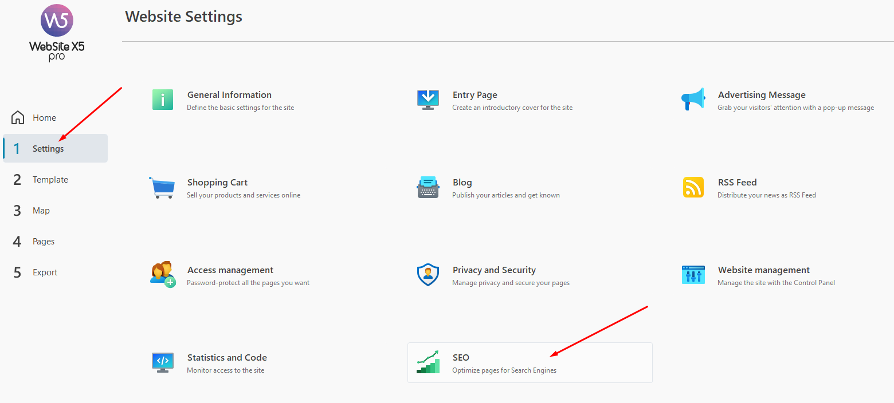Click the Blog typewriter icon
Image resolution: width=894 pixels, height=403 pixels.
pos(428,187)
